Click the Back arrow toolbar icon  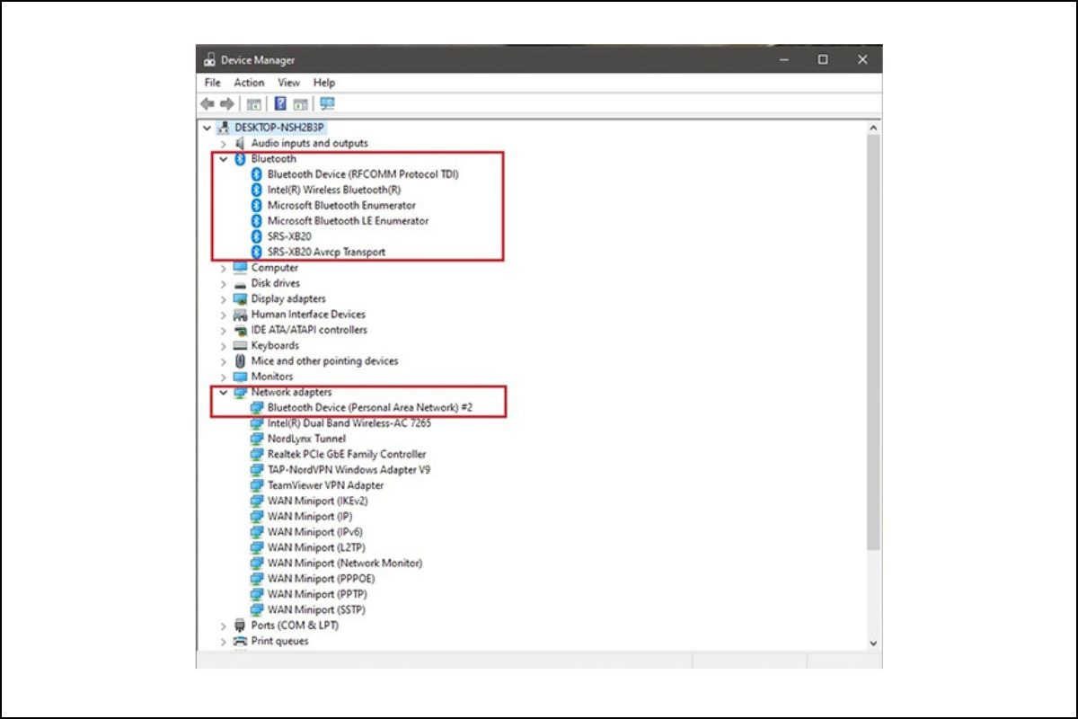coord(208,104)
